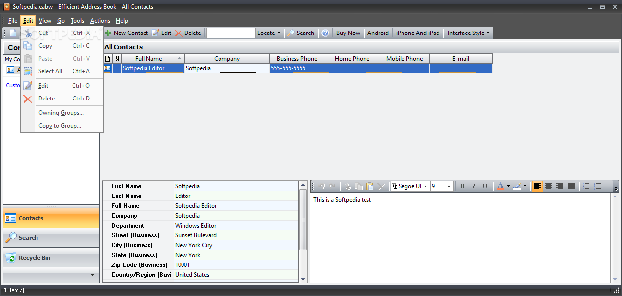
Task: Click the new blank document toolbar icon
Action: point(13,33)
